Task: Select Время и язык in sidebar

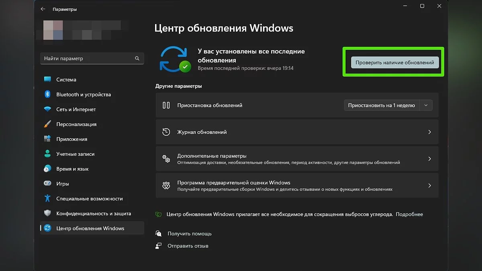Action: (72, 169)
